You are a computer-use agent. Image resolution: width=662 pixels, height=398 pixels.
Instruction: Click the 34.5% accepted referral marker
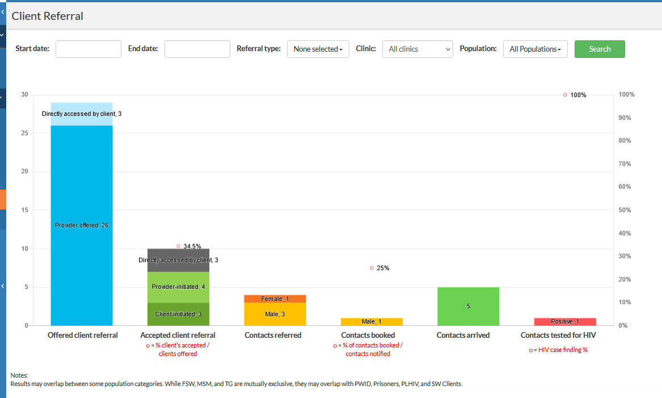(x=178, y=246)
